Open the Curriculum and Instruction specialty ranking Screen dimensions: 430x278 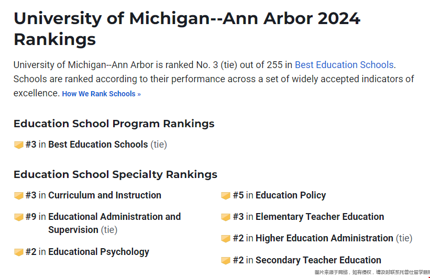coord(105,195)
